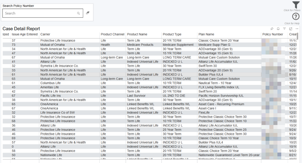The height and width of the screenshot is (163, 302).
Task: Open the More options ellipsis menu
Action: pyautogui.click(x=297, y=29)
